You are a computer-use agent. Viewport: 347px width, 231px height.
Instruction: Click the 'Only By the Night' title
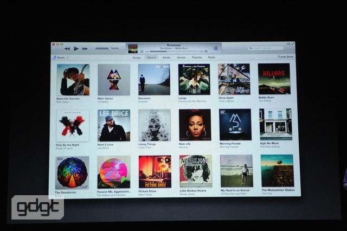67,145
